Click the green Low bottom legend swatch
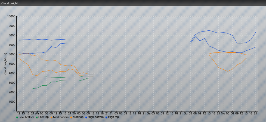The image size is (266, 122). click(x=17, y=117)
